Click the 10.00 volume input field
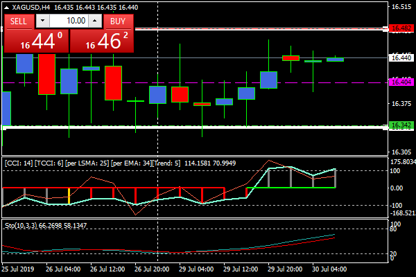 coord(68,21)
